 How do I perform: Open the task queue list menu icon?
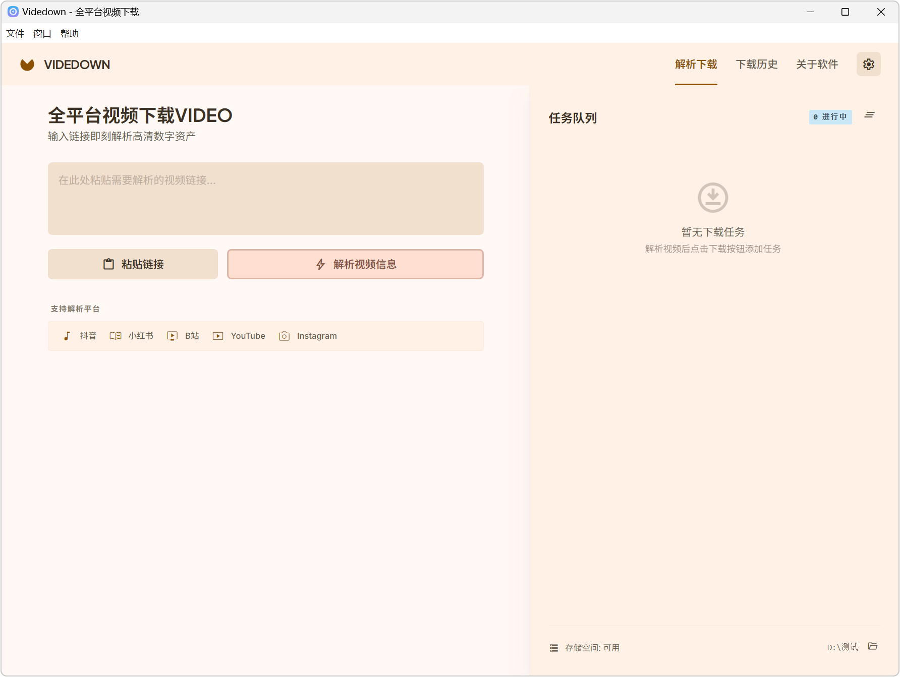[x=869, y=115]
